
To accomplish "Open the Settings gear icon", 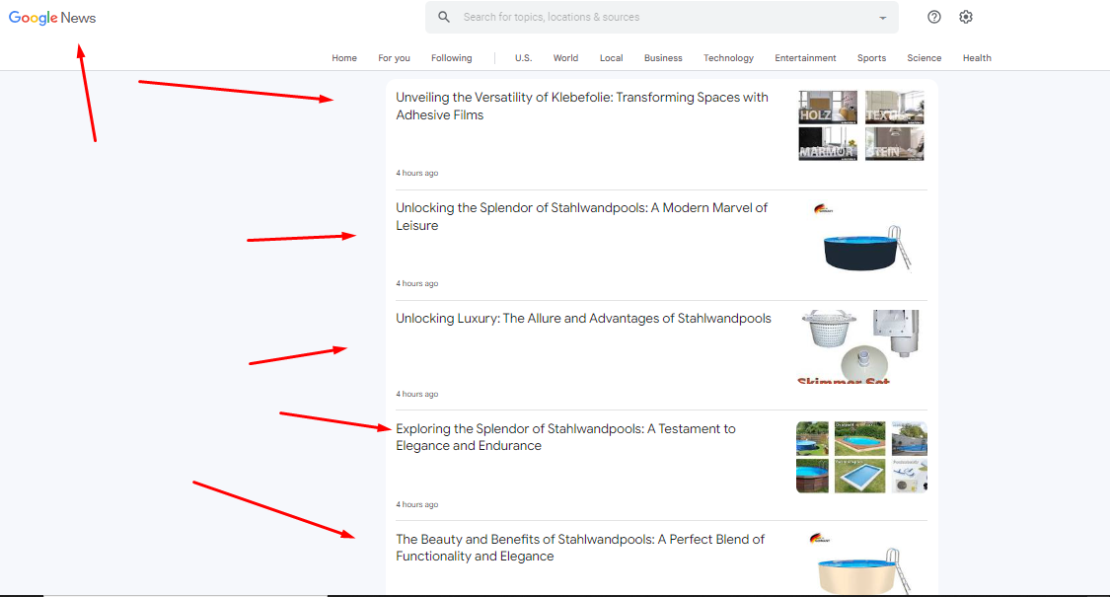I will coord(966,17).
